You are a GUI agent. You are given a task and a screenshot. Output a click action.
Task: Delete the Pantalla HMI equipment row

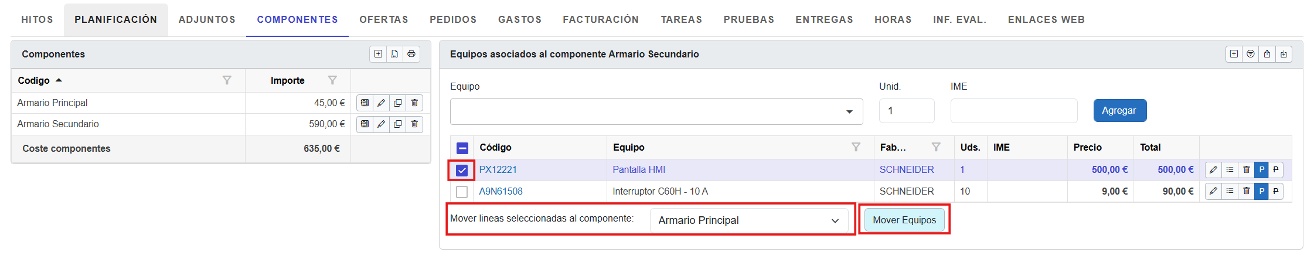(1246, 170)
